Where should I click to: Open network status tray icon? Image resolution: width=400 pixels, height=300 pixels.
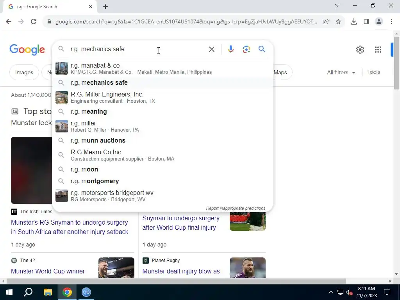click(x=340, y=292)
